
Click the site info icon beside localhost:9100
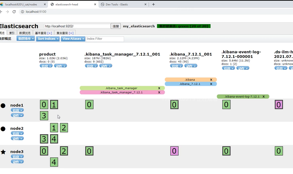coord(22,12)
